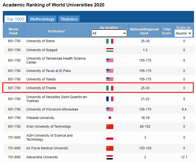Switch to the Statistics tab
Image resolution: width=196 pixels, height=162 pixels.
(x=69, y=19)
